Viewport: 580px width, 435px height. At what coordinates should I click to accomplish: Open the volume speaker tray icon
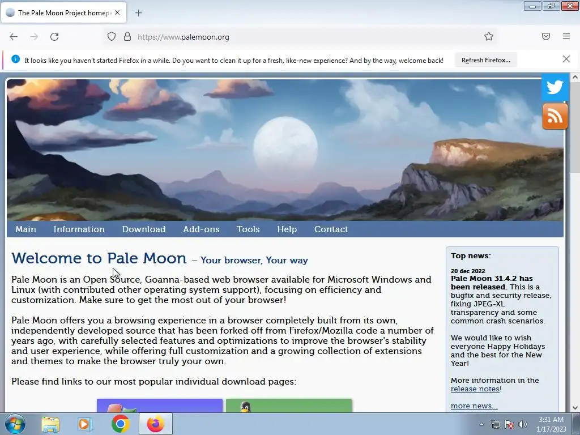click(523, 424)
